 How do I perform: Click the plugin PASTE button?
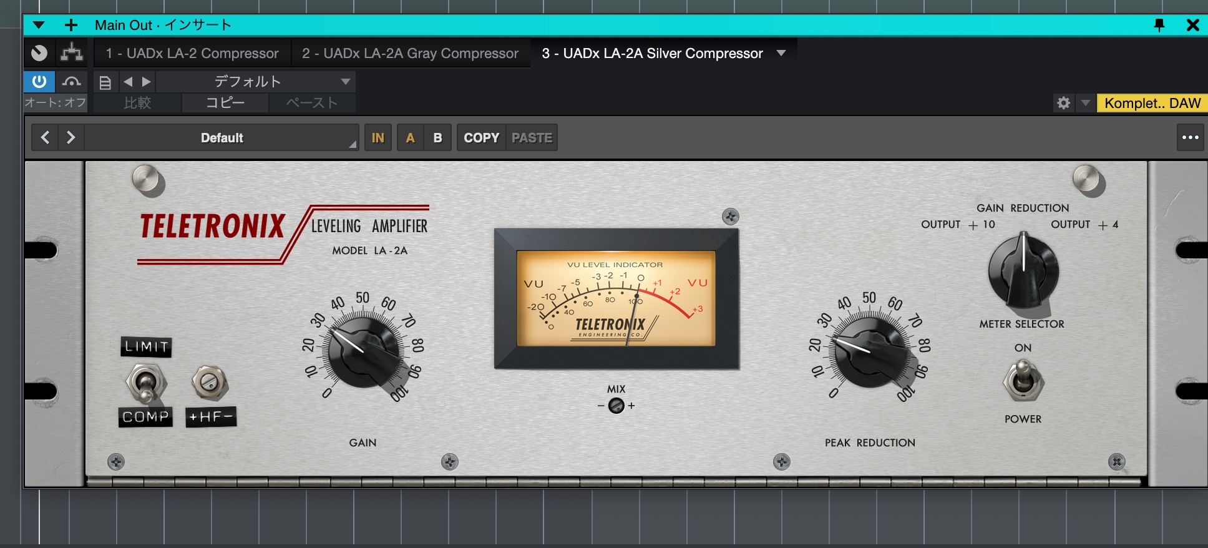click(532, 138)
